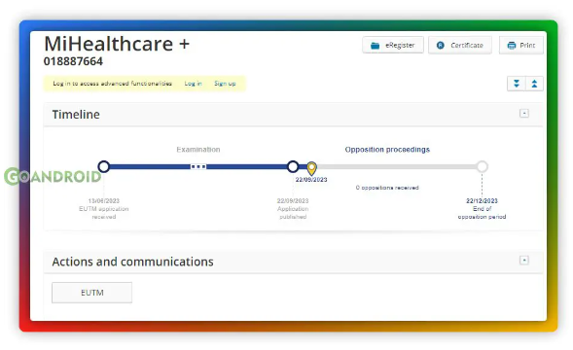Viewport: 573px width, 350px height.
Task: Collapse the Timeline section
Action: point(524,113)
